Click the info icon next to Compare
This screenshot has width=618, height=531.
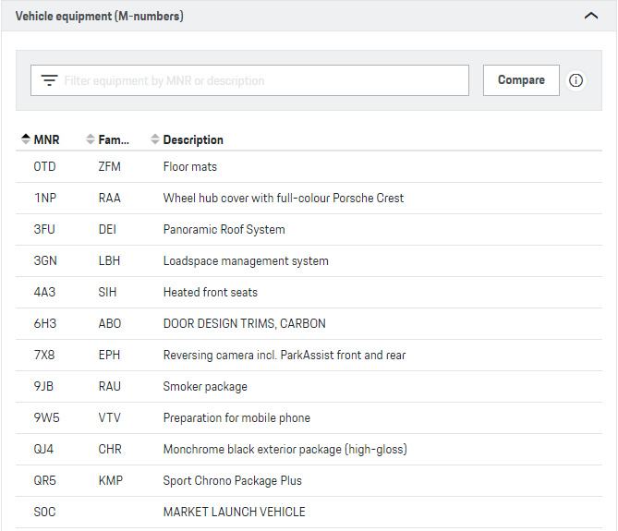click(x=576, y=80)
